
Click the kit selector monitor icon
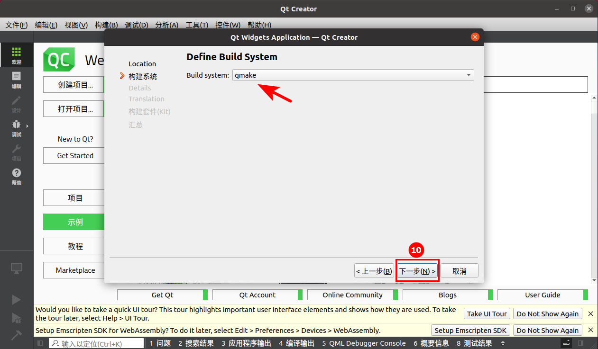tap(17, 268)
